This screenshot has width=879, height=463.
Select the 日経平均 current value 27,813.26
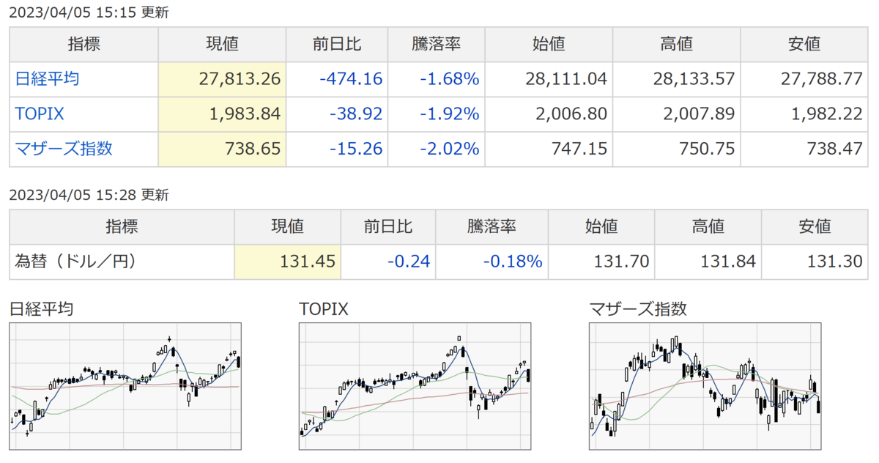click(240, 79)
